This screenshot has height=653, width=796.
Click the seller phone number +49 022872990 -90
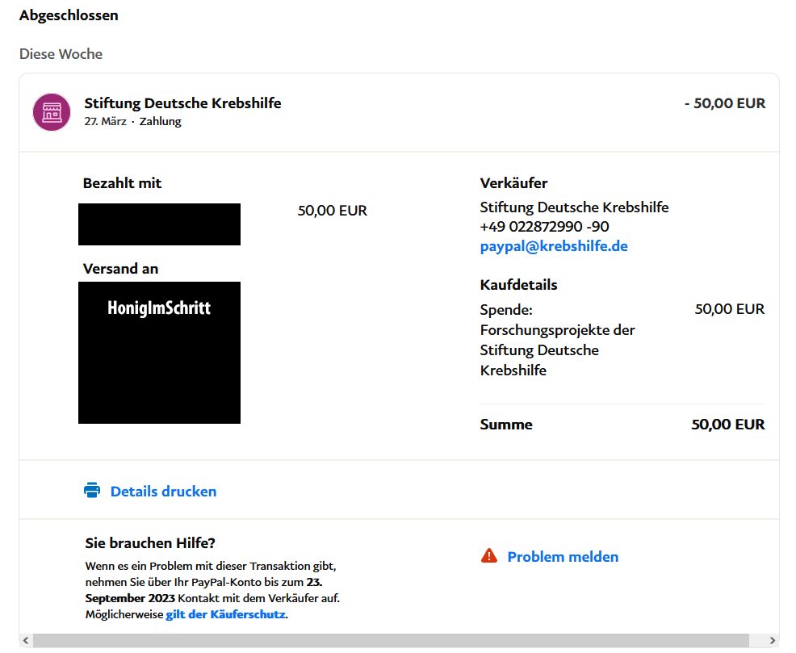point(544,227)
